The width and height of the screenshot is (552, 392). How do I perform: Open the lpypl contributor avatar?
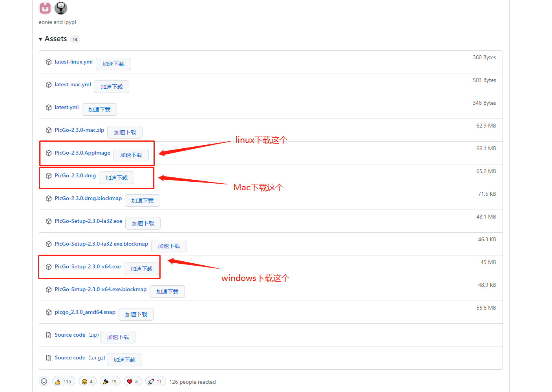[61, 8]
